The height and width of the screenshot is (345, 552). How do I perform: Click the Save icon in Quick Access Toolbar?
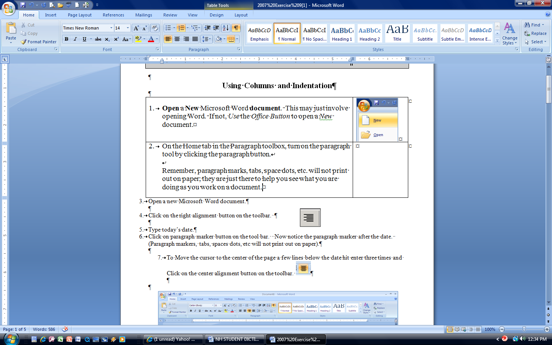pos(23,5)
